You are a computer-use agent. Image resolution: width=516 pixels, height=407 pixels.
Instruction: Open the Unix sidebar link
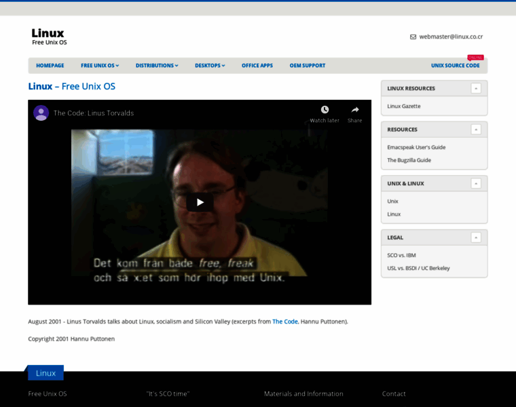pyautogui.click(x=392, y=201)
